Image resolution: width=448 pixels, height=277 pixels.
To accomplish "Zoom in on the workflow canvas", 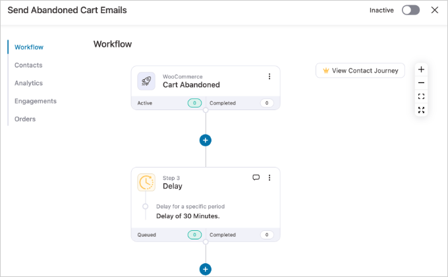I will [x=421, y=69].
